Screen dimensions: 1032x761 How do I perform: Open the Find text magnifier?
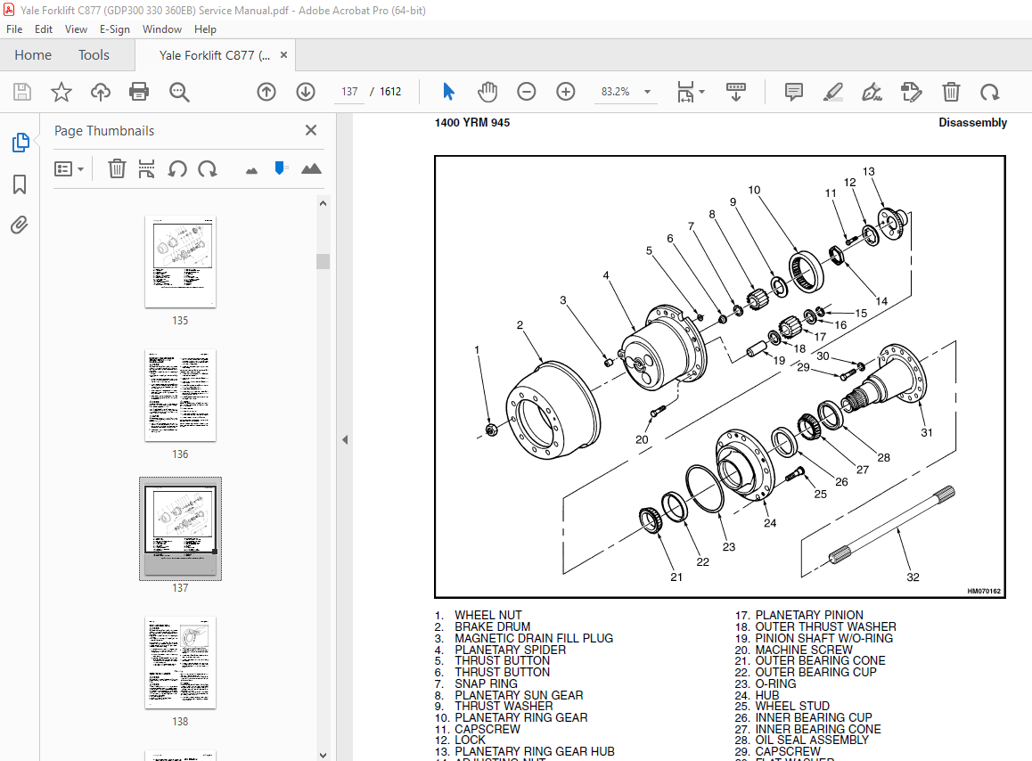click(x=179, y=92)
